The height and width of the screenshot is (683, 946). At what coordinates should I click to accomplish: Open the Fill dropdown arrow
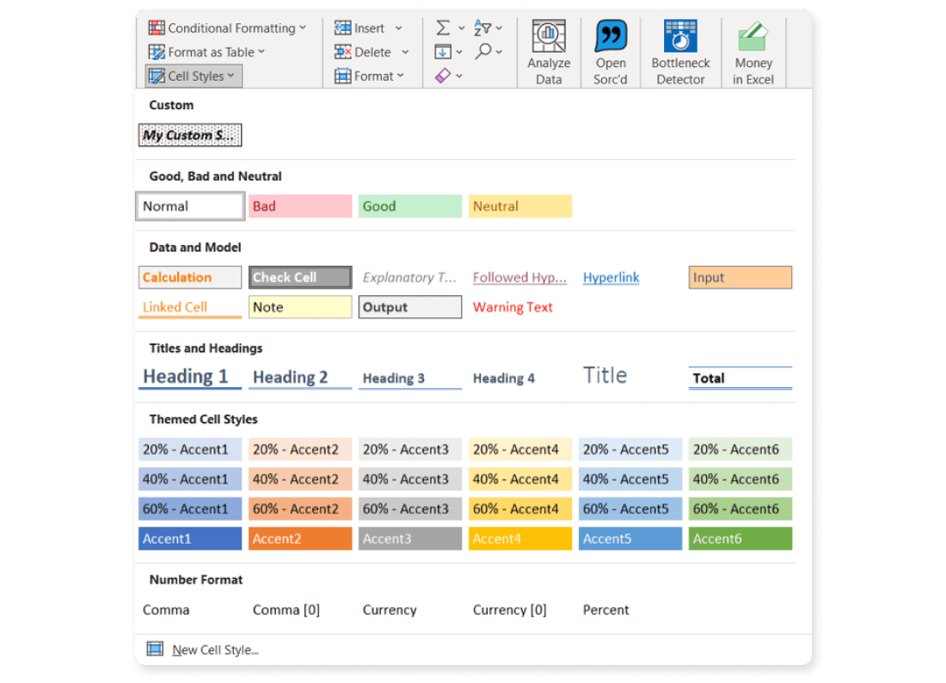pos(460,52)
